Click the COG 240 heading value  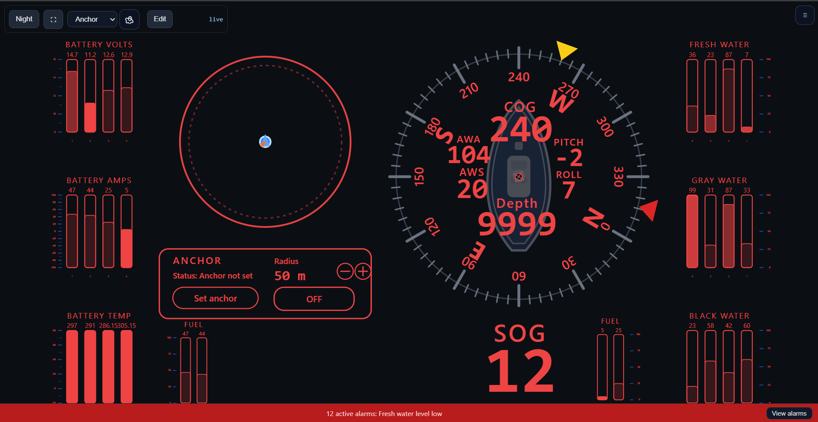tap(521, 129)
